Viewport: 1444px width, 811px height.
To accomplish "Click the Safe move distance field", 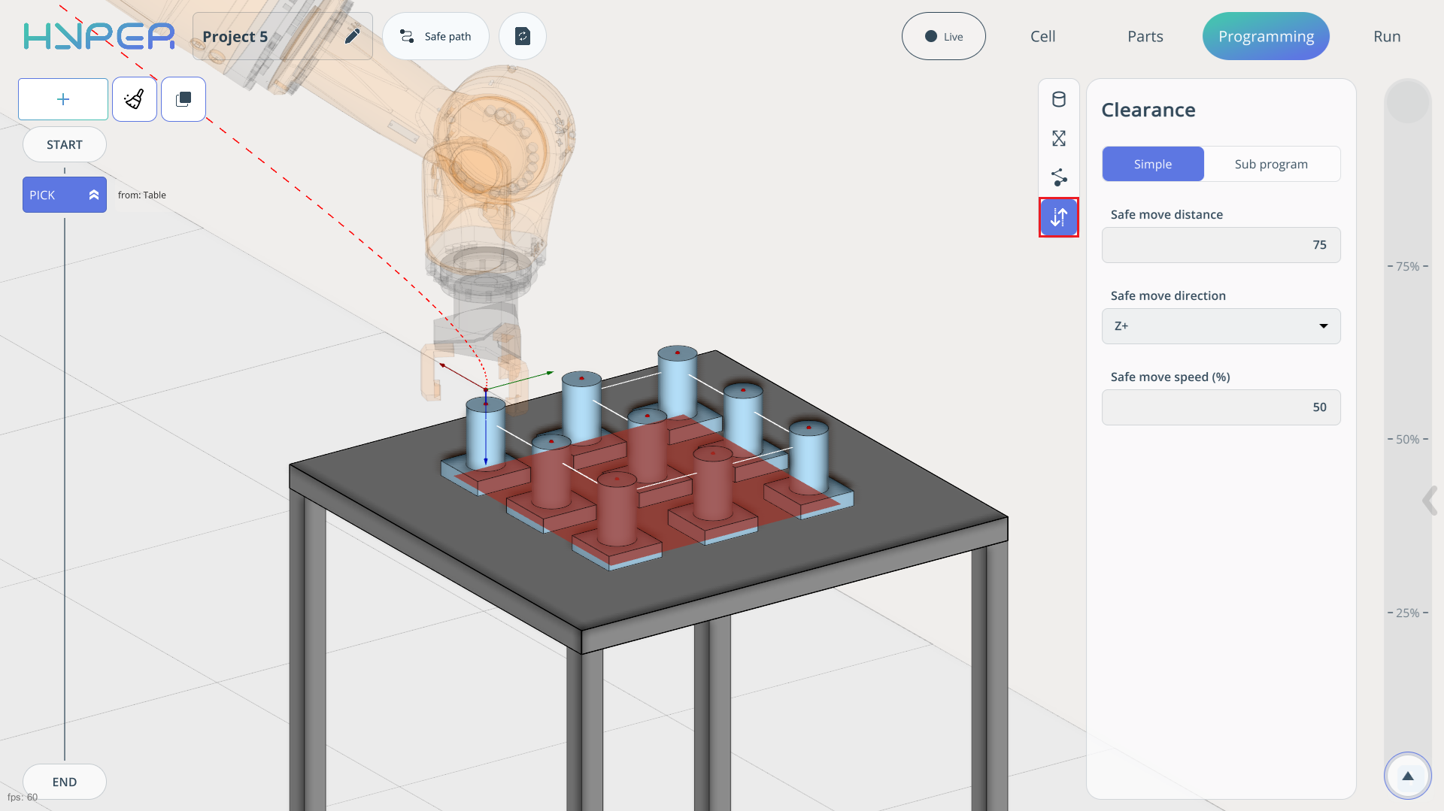I will (x=1221, y=245).
